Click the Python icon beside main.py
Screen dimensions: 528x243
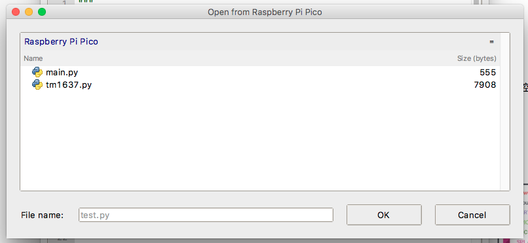(37, 72)
